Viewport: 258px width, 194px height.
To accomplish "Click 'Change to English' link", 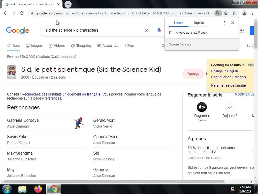I will 224,71.
